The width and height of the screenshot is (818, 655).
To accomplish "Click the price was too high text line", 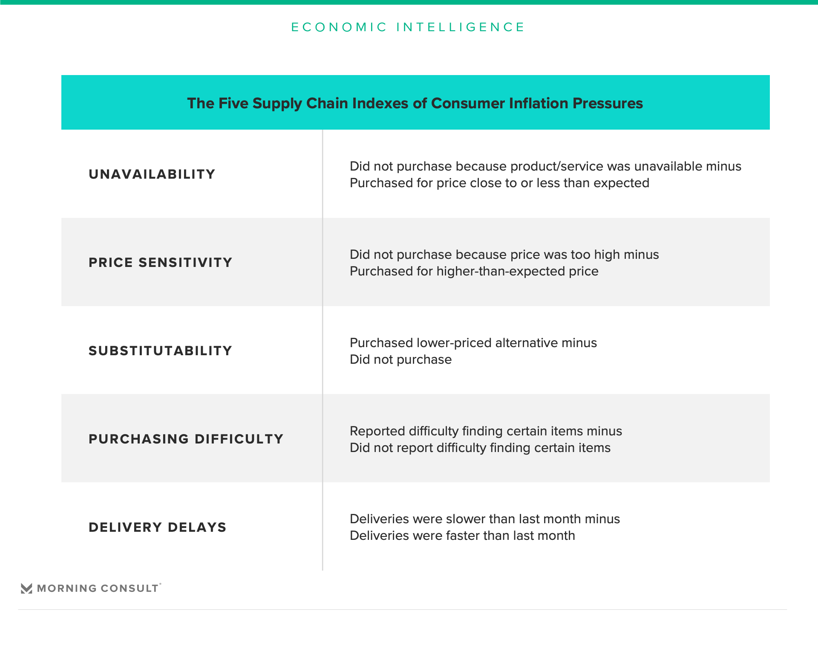I will (x=504, y=255).
